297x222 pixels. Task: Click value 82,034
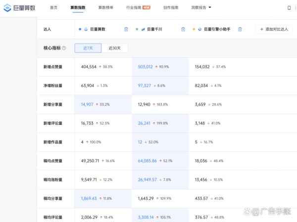click(201, 86)
